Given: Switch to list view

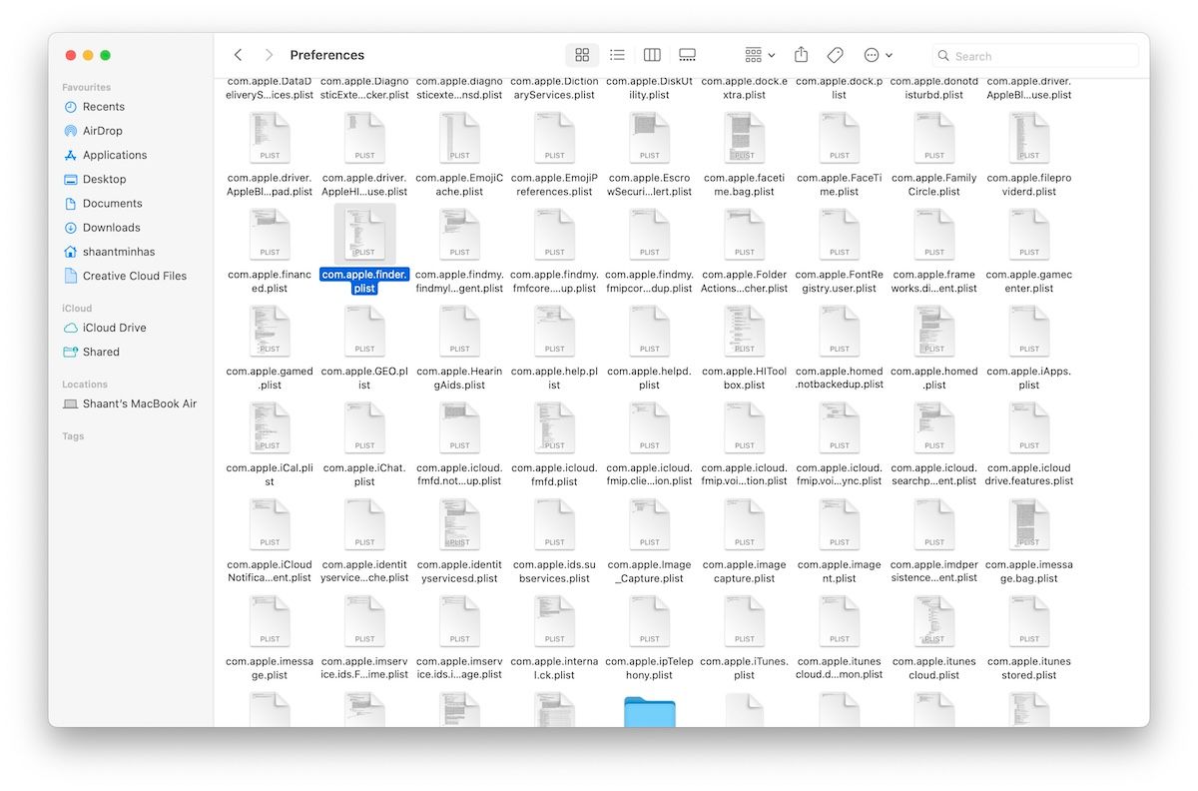Looking at the screenshot, I should (x=617, y=55).
